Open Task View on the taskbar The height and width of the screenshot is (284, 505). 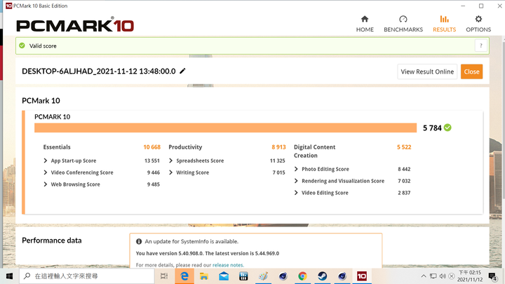(164, 276)
